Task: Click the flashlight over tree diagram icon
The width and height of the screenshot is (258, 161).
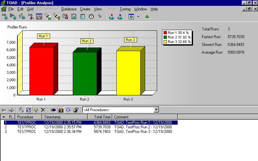Action: point(57,16)
